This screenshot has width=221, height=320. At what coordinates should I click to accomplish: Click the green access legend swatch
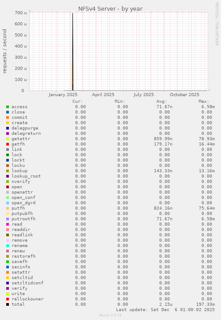click(8, 107)
